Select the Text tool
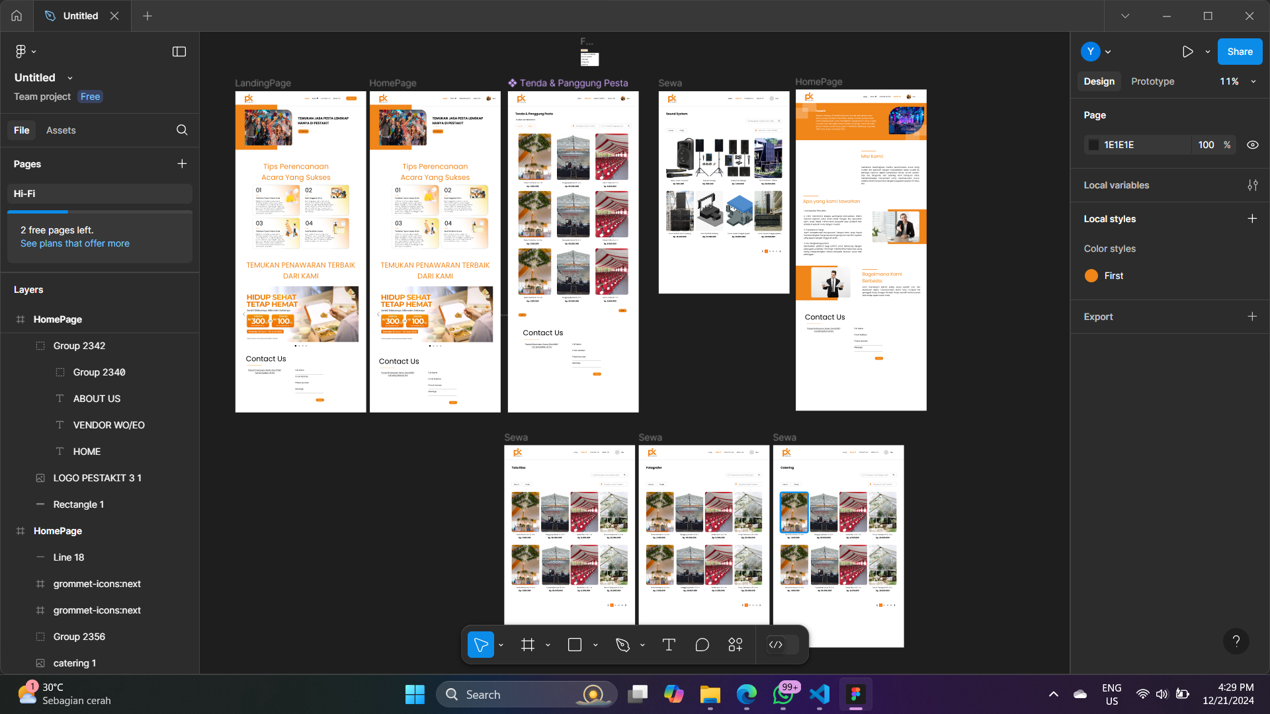Viewport: 1270px width, 714px height. pos(669,645)
